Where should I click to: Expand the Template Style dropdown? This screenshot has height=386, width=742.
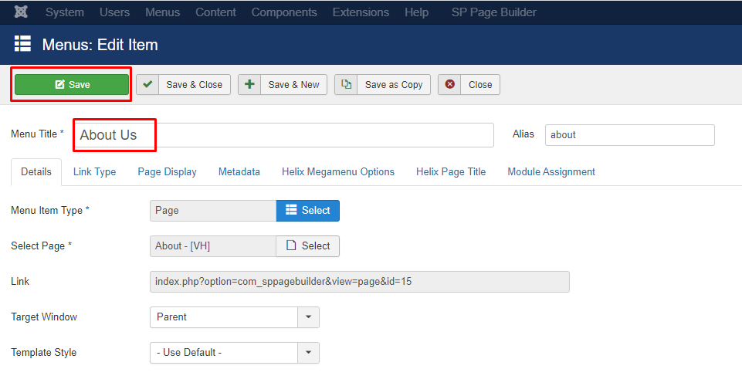235,352
